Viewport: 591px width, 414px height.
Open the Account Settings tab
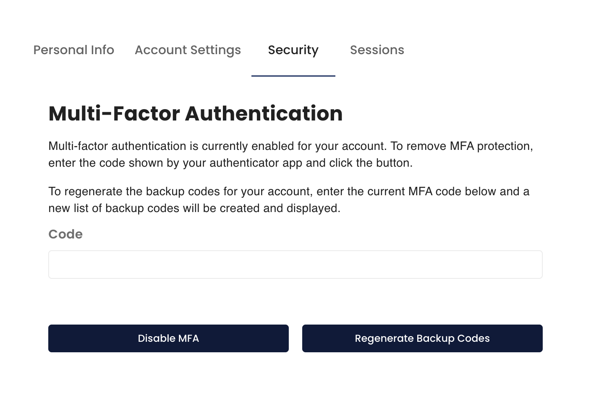(188, 50)
